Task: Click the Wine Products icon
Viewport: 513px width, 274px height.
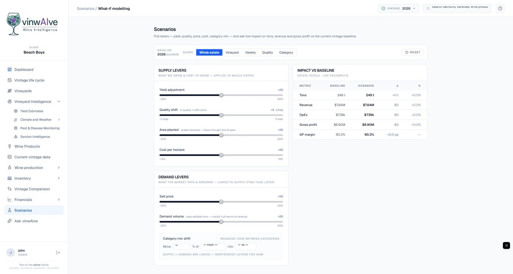Action: click(x=10, y=146)
